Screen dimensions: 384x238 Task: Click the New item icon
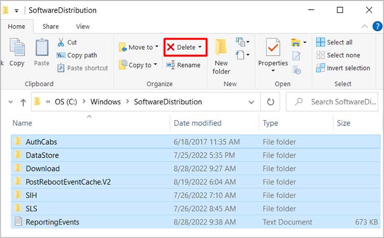(x=241, y=42)
